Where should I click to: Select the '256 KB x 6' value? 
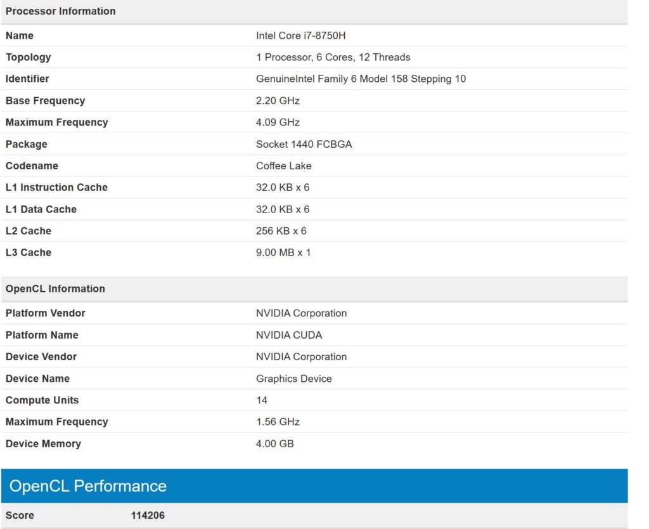point(281,231)
